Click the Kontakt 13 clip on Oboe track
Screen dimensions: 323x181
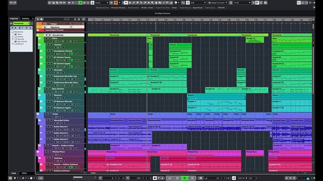[x=255, y=40]
